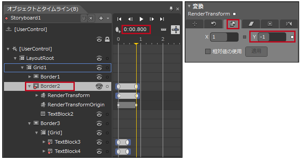This screenshot has width=300, height=160.
Task: Expand the Border1 tree node
Action: 30,77
